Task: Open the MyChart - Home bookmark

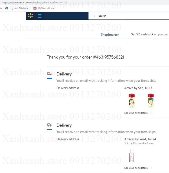Action: 44,8
